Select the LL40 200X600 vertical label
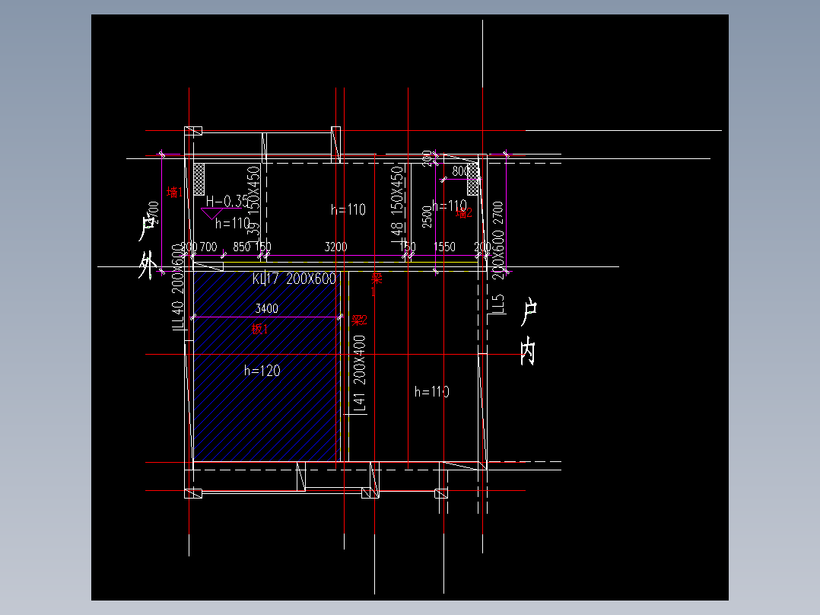 coord(178,288)
